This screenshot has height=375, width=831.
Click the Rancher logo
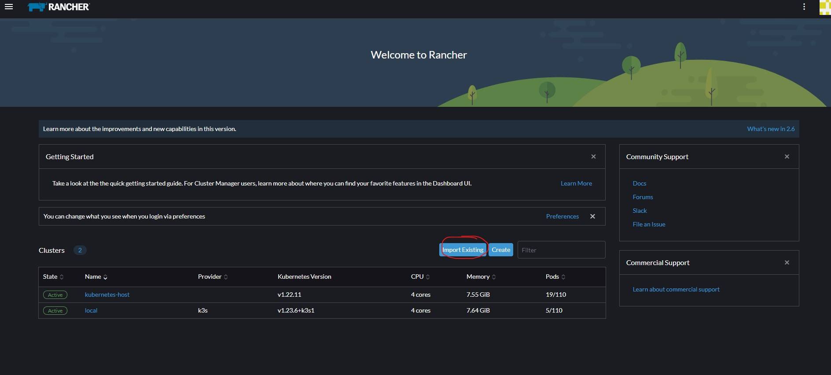coord(59,7)
